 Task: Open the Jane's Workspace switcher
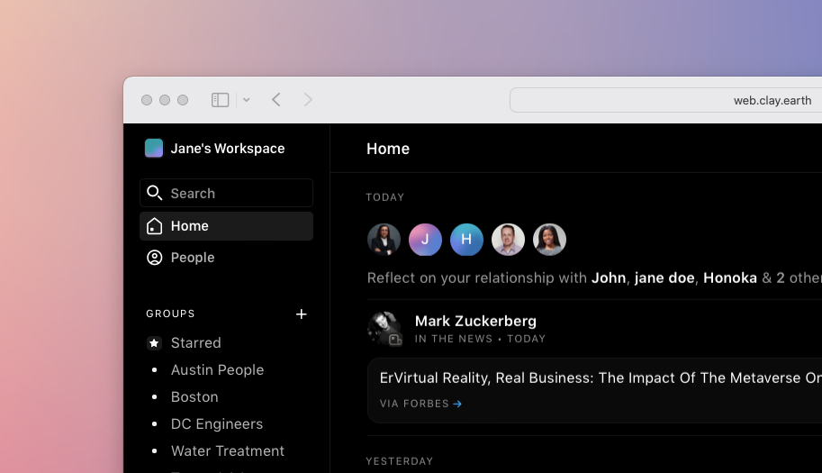[227, 149]
